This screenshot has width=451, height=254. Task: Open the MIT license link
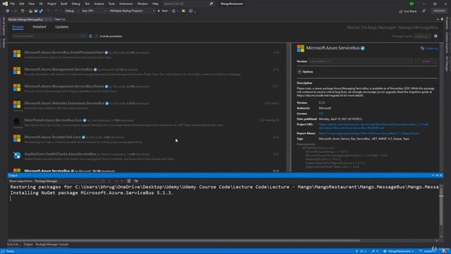tap(321, 114)
